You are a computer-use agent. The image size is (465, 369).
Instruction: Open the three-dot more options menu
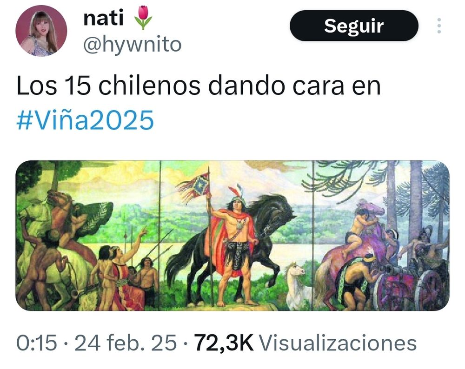pyautogui.click(x=439, y=26)
